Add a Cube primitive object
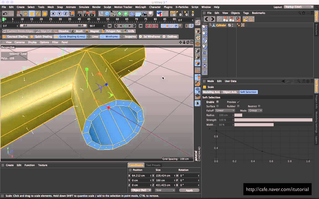Image resolution: width=319 pixels, height=199 pixels. click(107, 14)
